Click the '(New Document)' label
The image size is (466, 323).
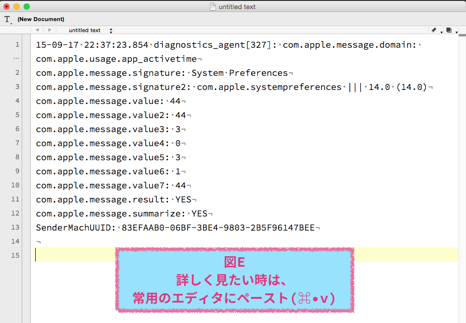pyautogui.click(x=41, y=19)
